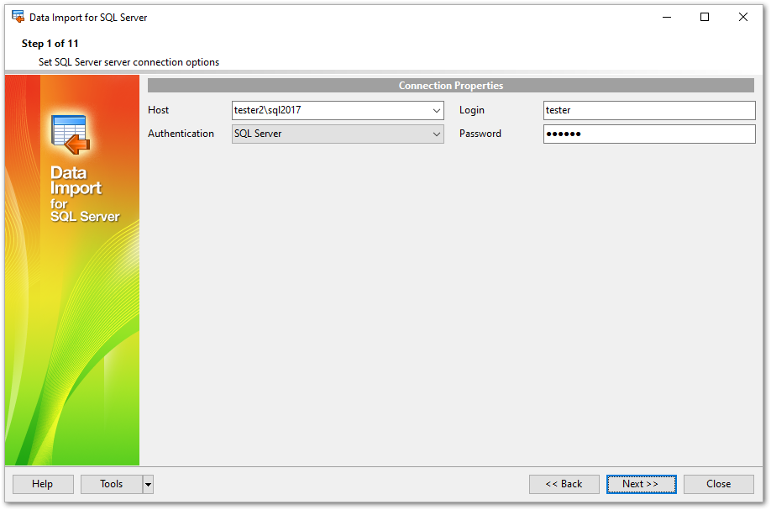The width and height of the screenshot is (771, 510).
Task: Expand the Authentication combo box
Action: point(436,134)
